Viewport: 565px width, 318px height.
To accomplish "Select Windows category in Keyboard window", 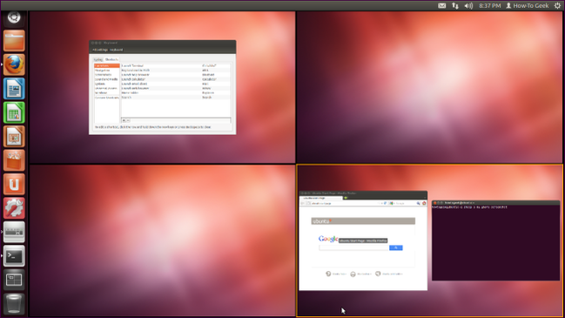I will click(x=107, y=92).
